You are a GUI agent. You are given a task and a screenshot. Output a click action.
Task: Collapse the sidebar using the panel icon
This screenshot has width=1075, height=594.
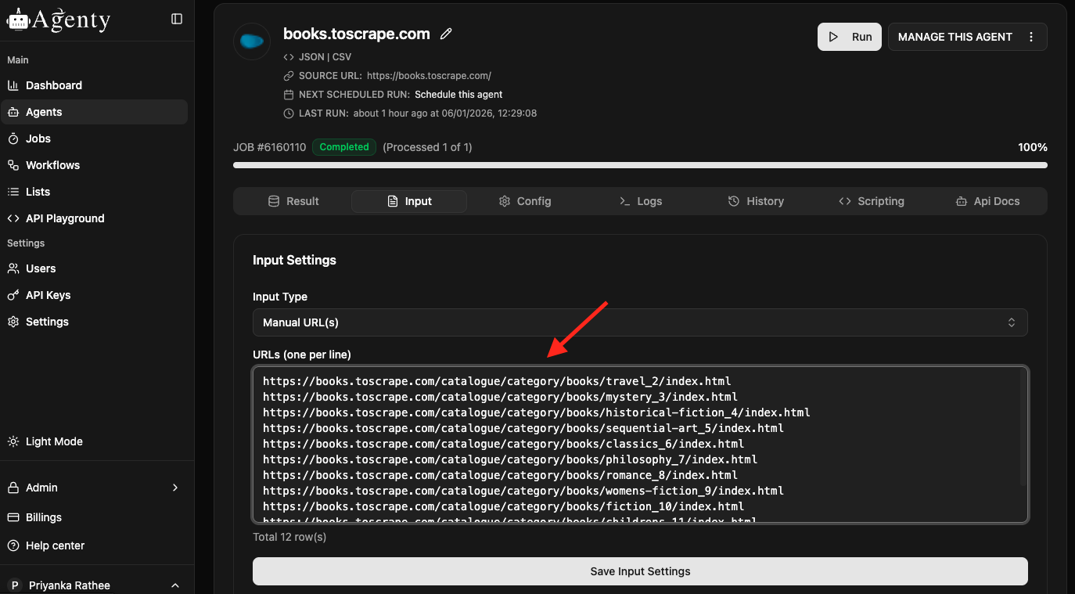pyautogui.click(x=177, y=19)
